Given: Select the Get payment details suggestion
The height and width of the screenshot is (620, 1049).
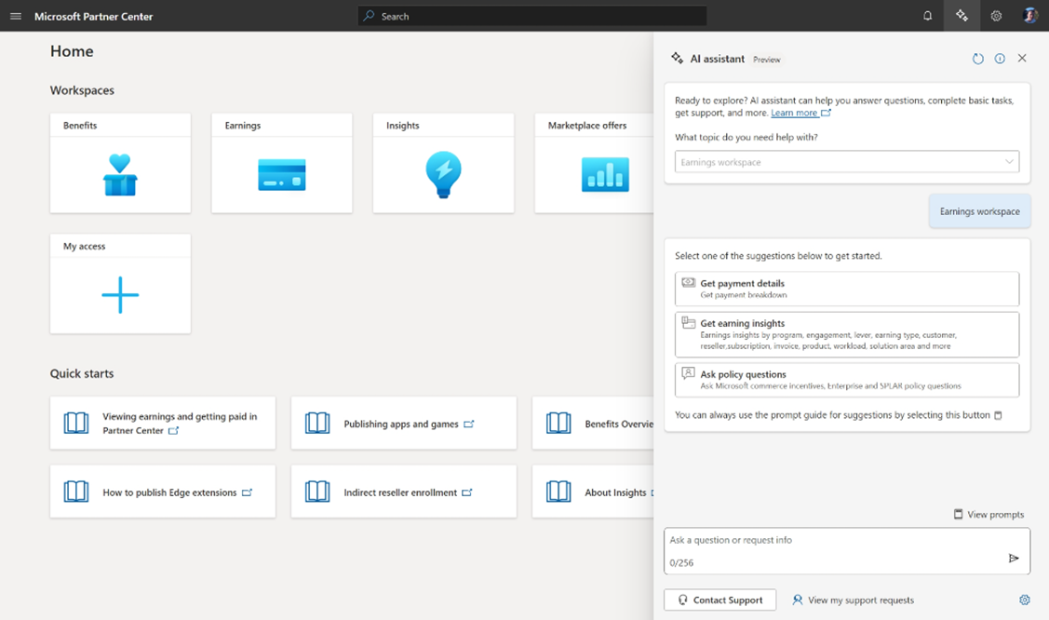Looking at the screenshot, I should (x=845, y=289).
